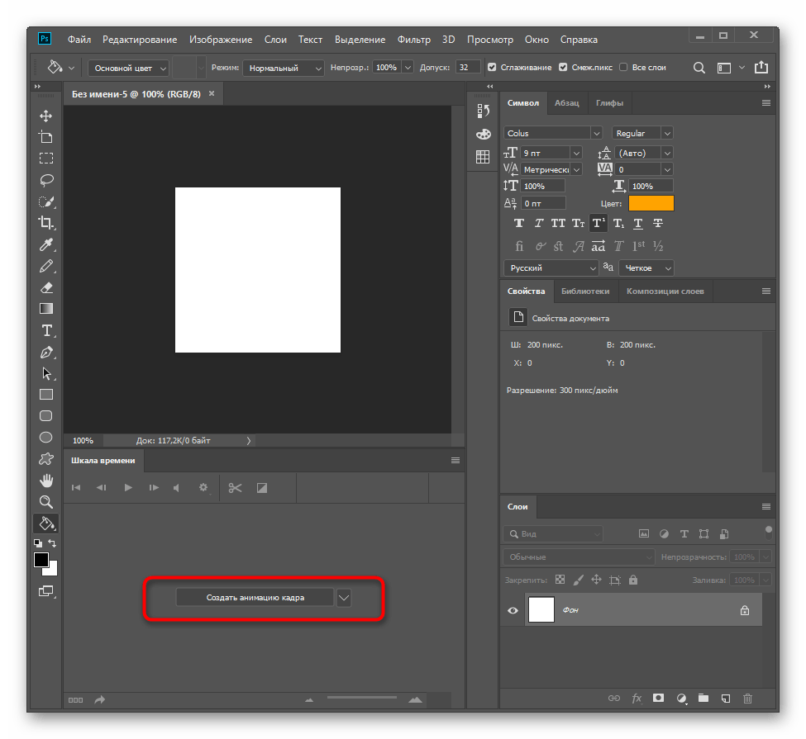Image resolution: width=806 pixels, height=739 pixels.
Task: Select the Eyedropper tool
Action: click(46, 245)
